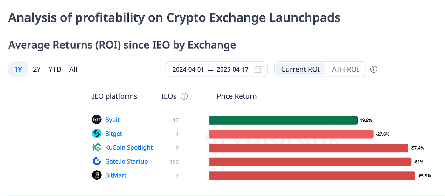The image size is (445, 196).
Task: Select the YTD time range
Action: coord(55,69)
